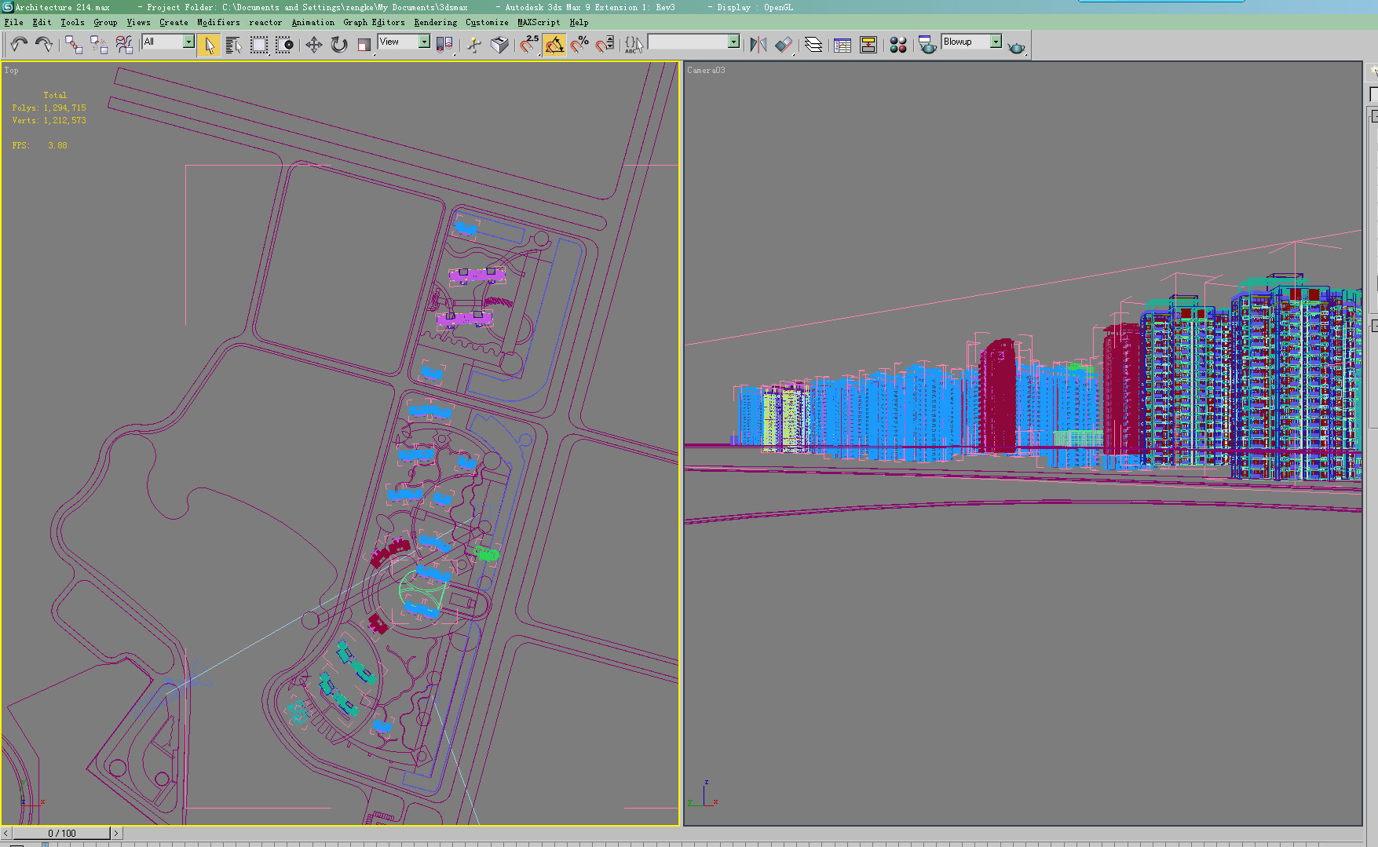Open the reactor menu
This screenshot has width=1378, height=847.
pos(265,22)
